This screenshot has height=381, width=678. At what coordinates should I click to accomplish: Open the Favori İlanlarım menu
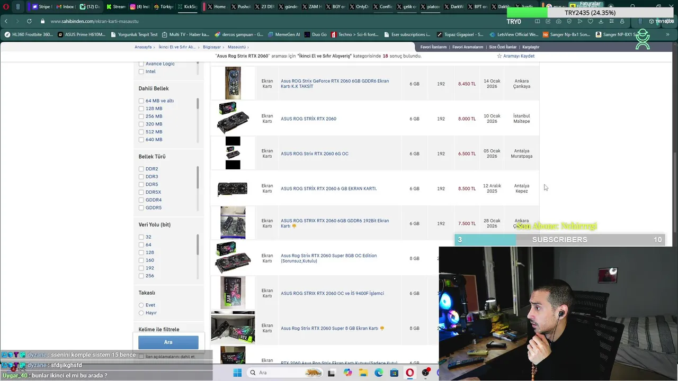[x=433, y=47]
